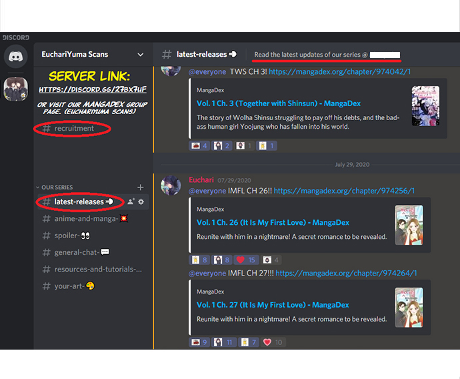Screen dimensions: 460x379
Task: Toggle the heart reaction with count 10
Action: click(273, 342)
